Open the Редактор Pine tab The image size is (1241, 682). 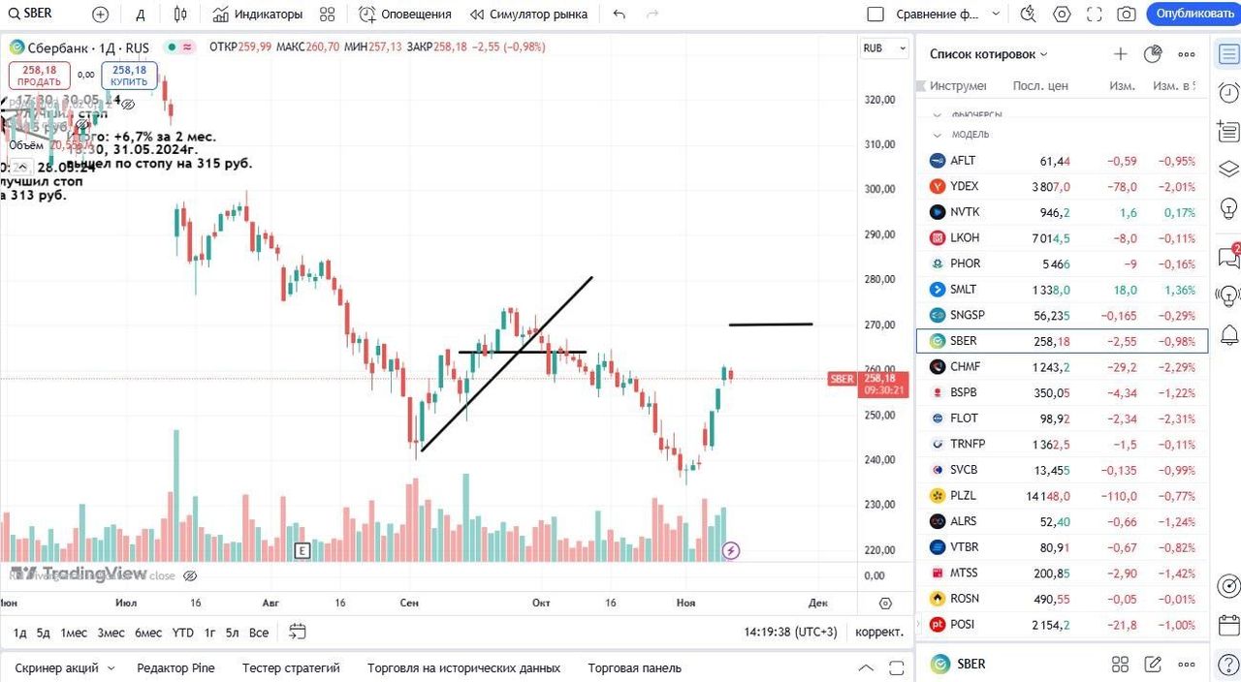(x=175, y=667)
